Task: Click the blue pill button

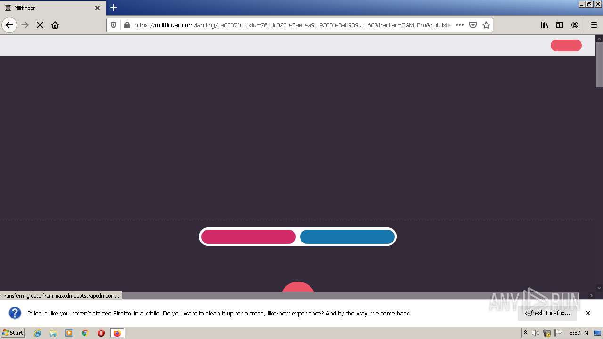Action: tap(347, 237)
